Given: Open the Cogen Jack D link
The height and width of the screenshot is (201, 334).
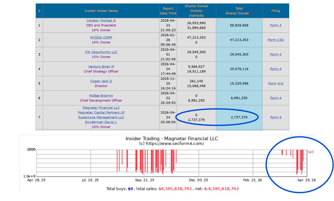Looking at the screenshot, I should 101,81.
